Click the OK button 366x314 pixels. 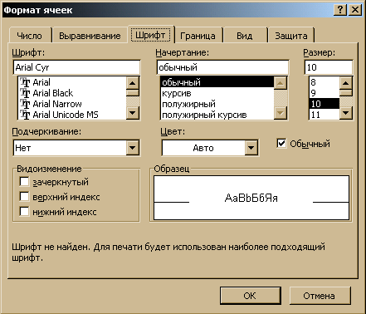pos(251,296)
